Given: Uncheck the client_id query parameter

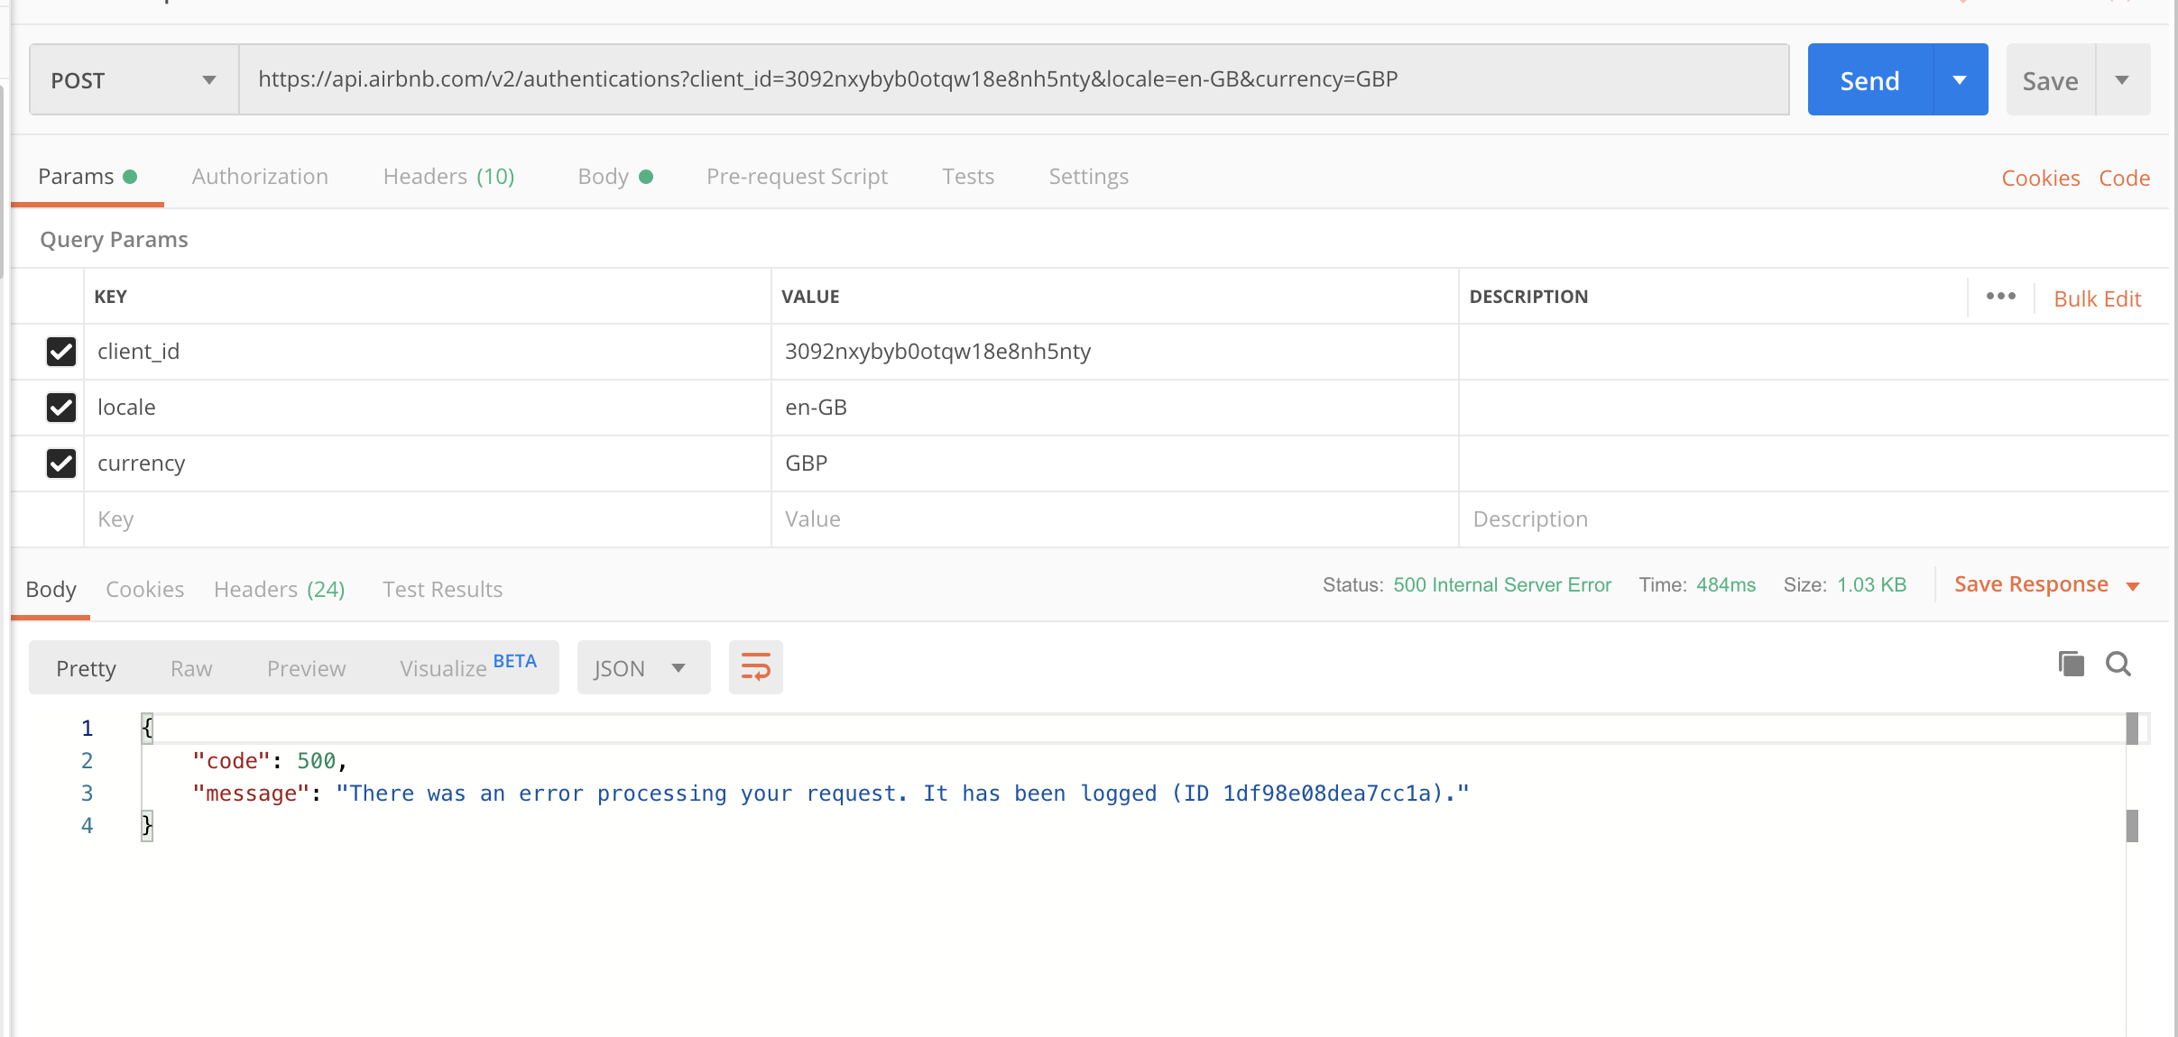Looking at the screenshot, I should coord(60,352).
